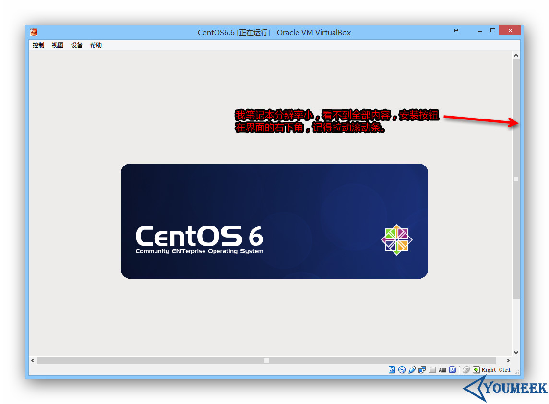Click the green arrow host key icon
The height and width of the screenshot is (404, 549).
click(476, 370)
